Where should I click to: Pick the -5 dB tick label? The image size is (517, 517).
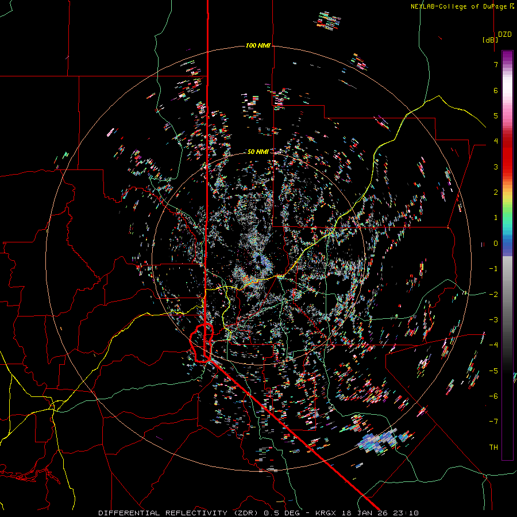click(x=493, y=371)
